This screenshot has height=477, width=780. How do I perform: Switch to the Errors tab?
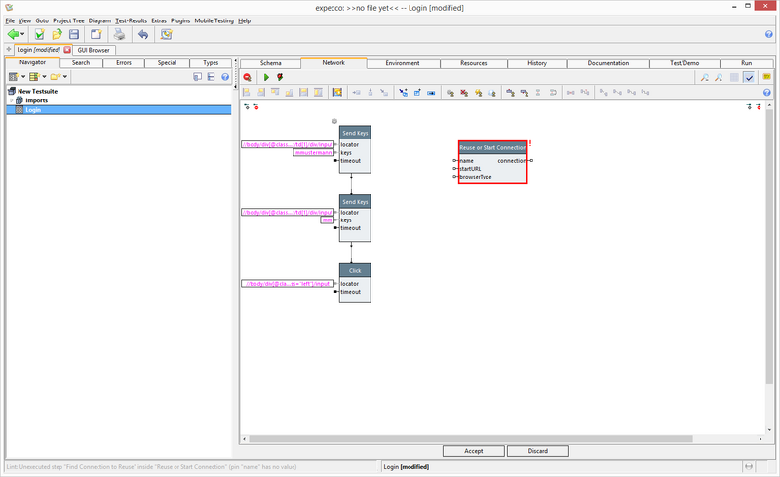123,63
